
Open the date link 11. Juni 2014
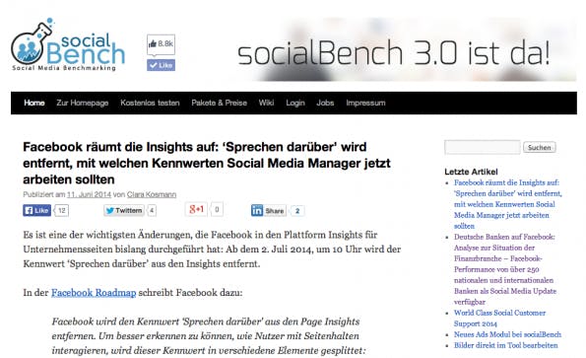pyautogui.click(x=89, y=194)
